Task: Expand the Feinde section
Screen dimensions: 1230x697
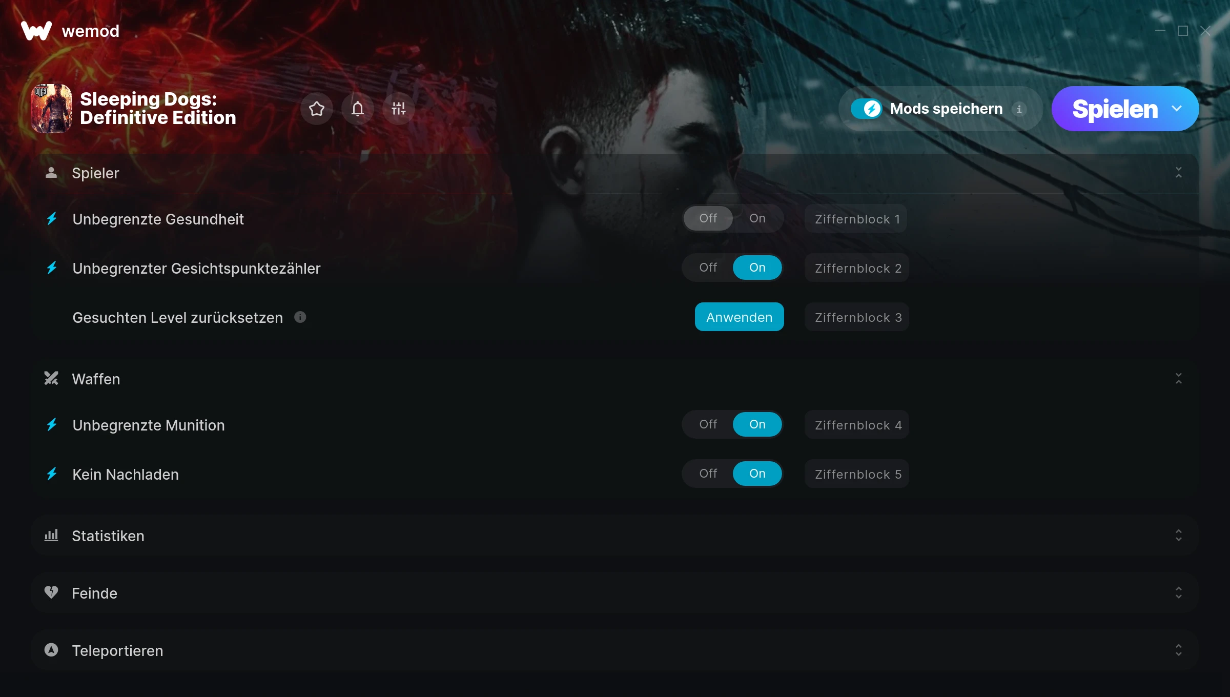Action: pos(615,593)
